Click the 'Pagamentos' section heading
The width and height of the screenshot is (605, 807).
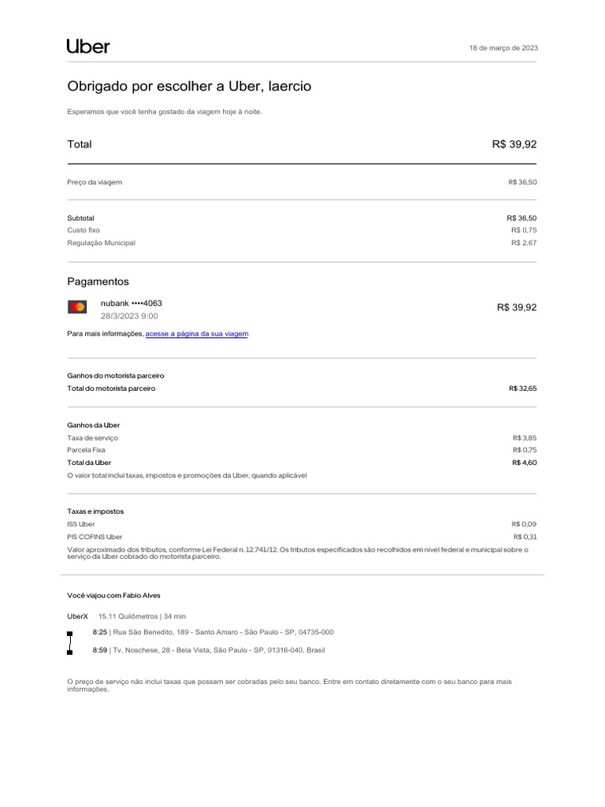98,281
